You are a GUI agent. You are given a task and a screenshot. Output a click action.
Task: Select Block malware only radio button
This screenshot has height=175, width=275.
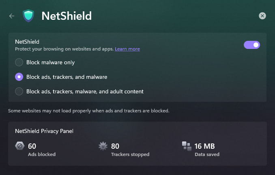pyautogui.click(x=19, y=62)
